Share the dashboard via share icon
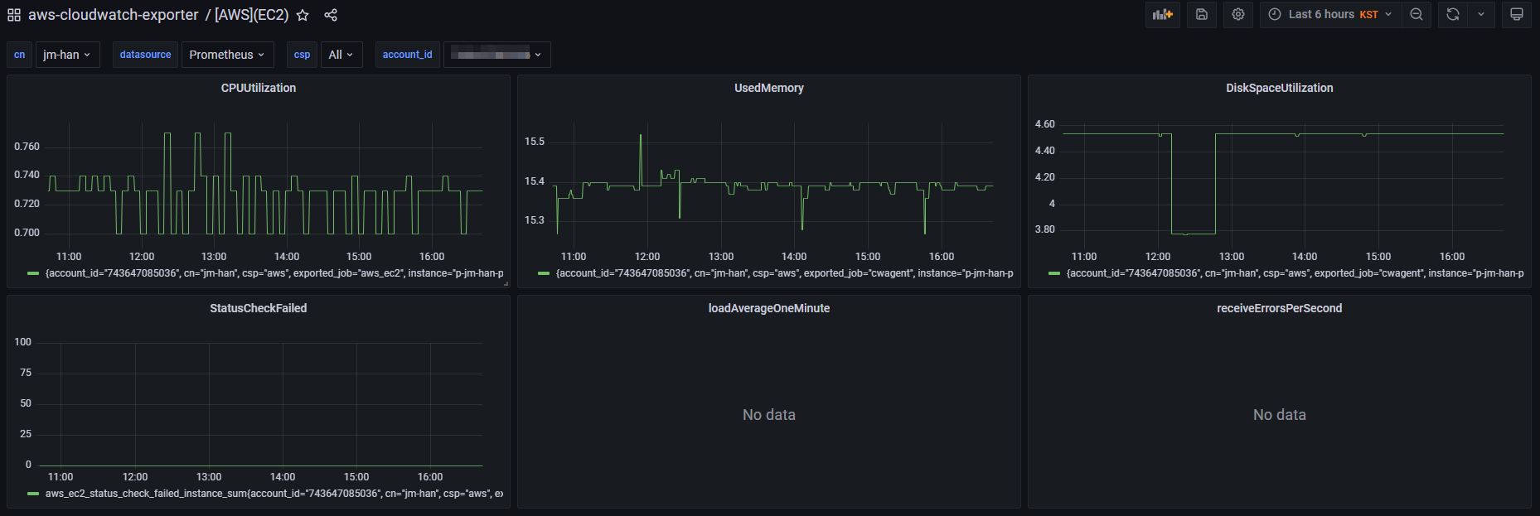Screen dimensions: 1540x516 coord(331,15)
